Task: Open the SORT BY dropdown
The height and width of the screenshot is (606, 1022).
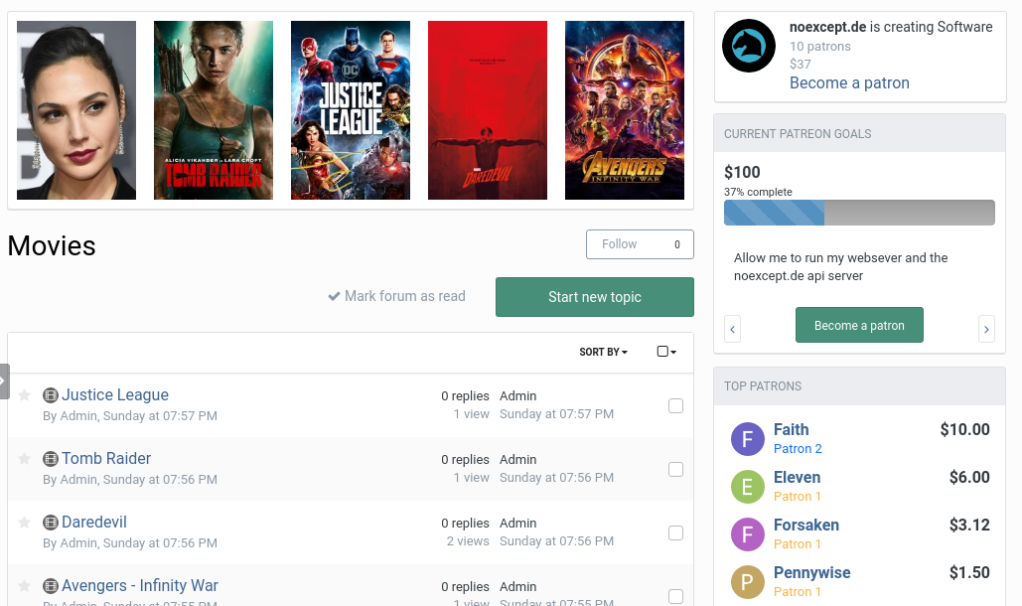Action: point(603,352)
